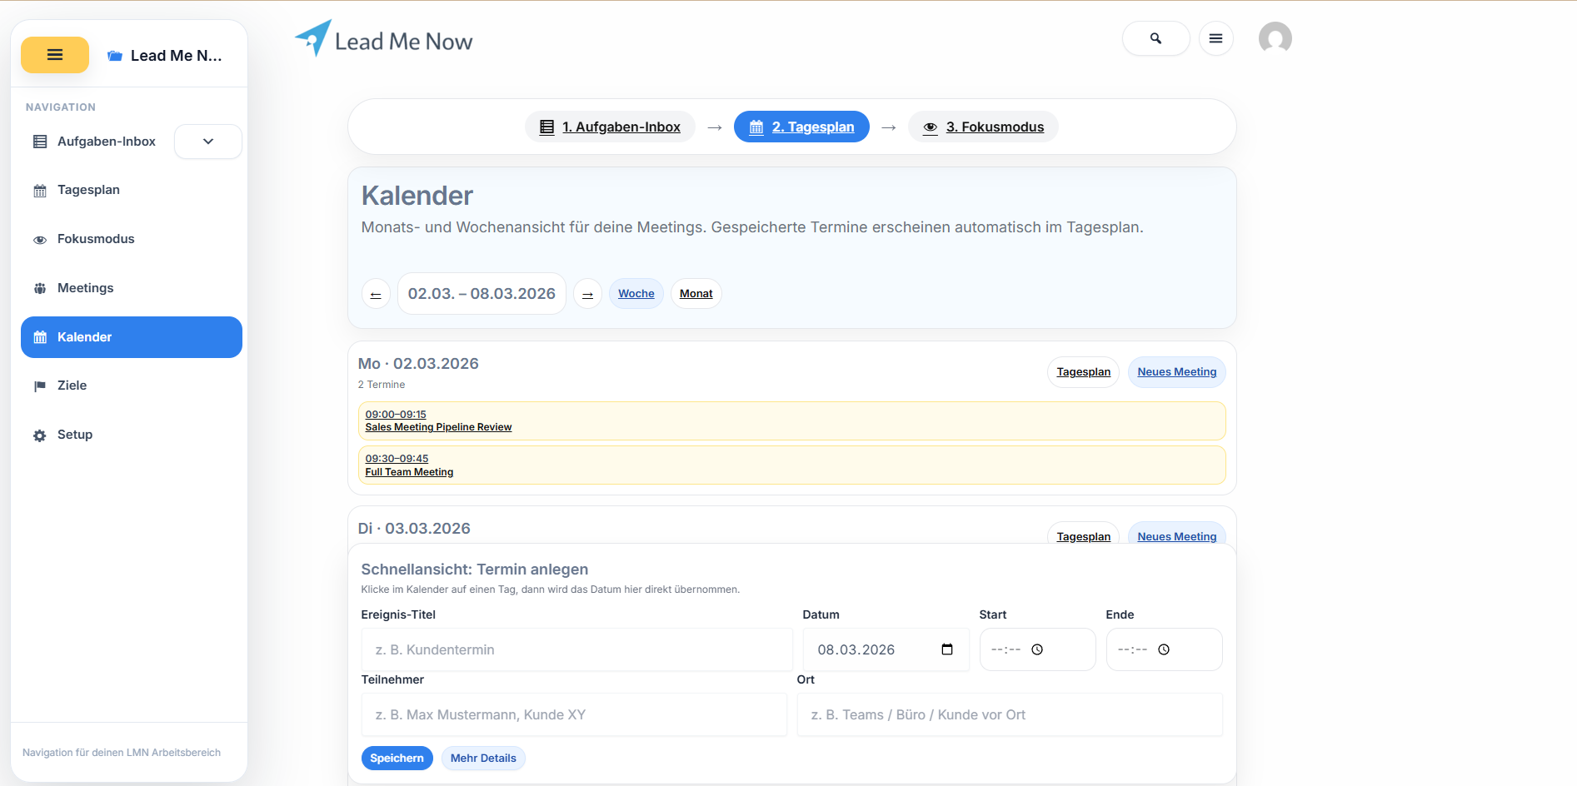Advance to next week with right arrow

point(587,294)
